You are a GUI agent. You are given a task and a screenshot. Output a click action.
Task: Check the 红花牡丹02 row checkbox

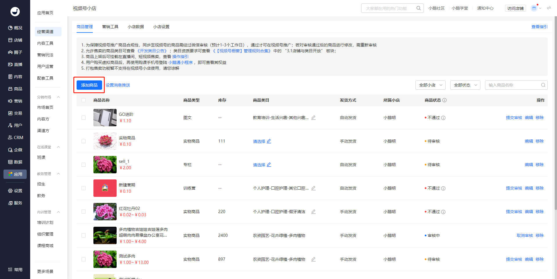[84, 212]
